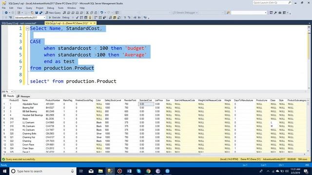Click the results grid horizontal scrollbar
The image size is (312, 175).
click(x=154, y=154)
